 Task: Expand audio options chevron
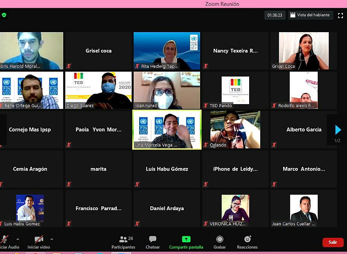18,239
